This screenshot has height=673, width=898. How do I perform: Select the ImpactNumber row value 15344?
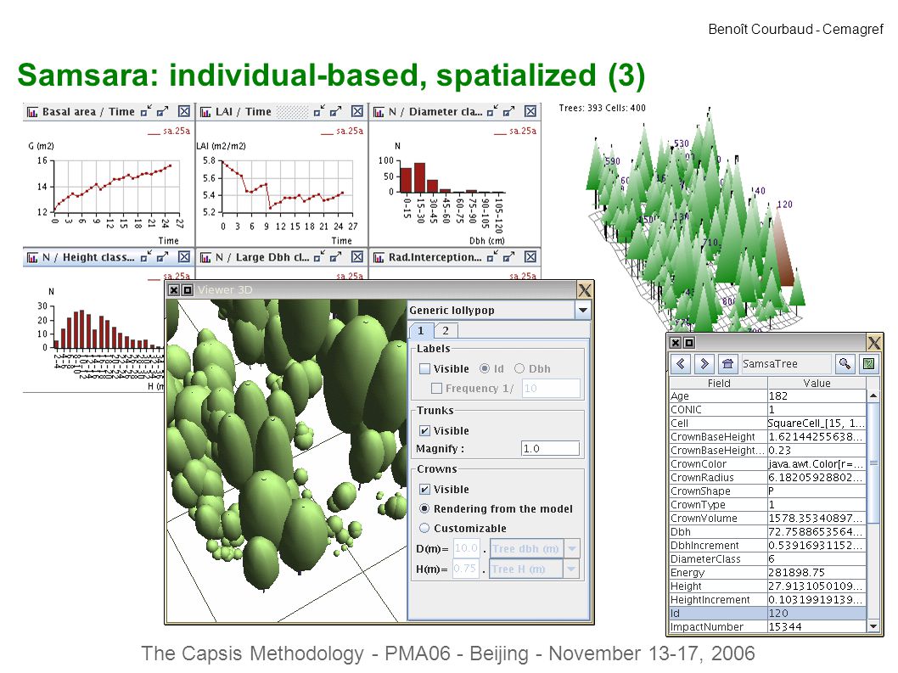pos(817,626)
